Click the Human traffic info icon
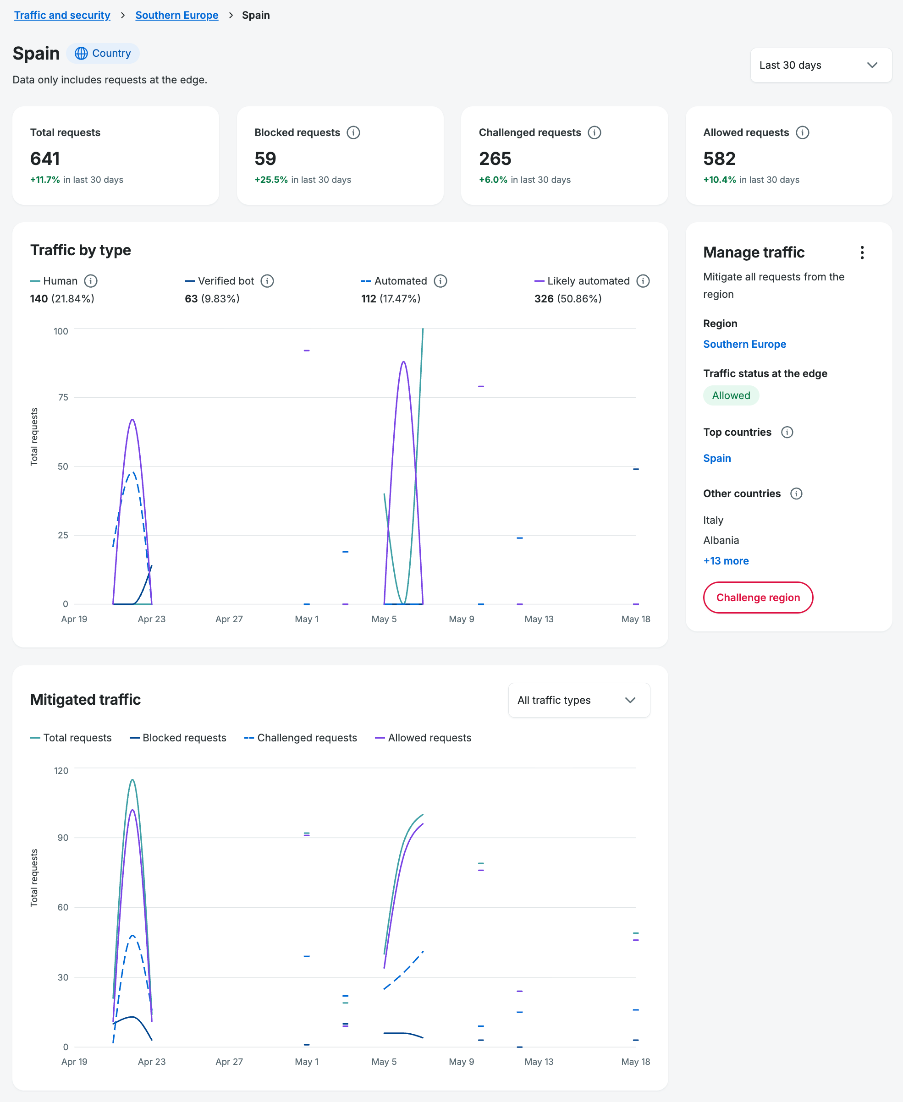 point(90,281)
